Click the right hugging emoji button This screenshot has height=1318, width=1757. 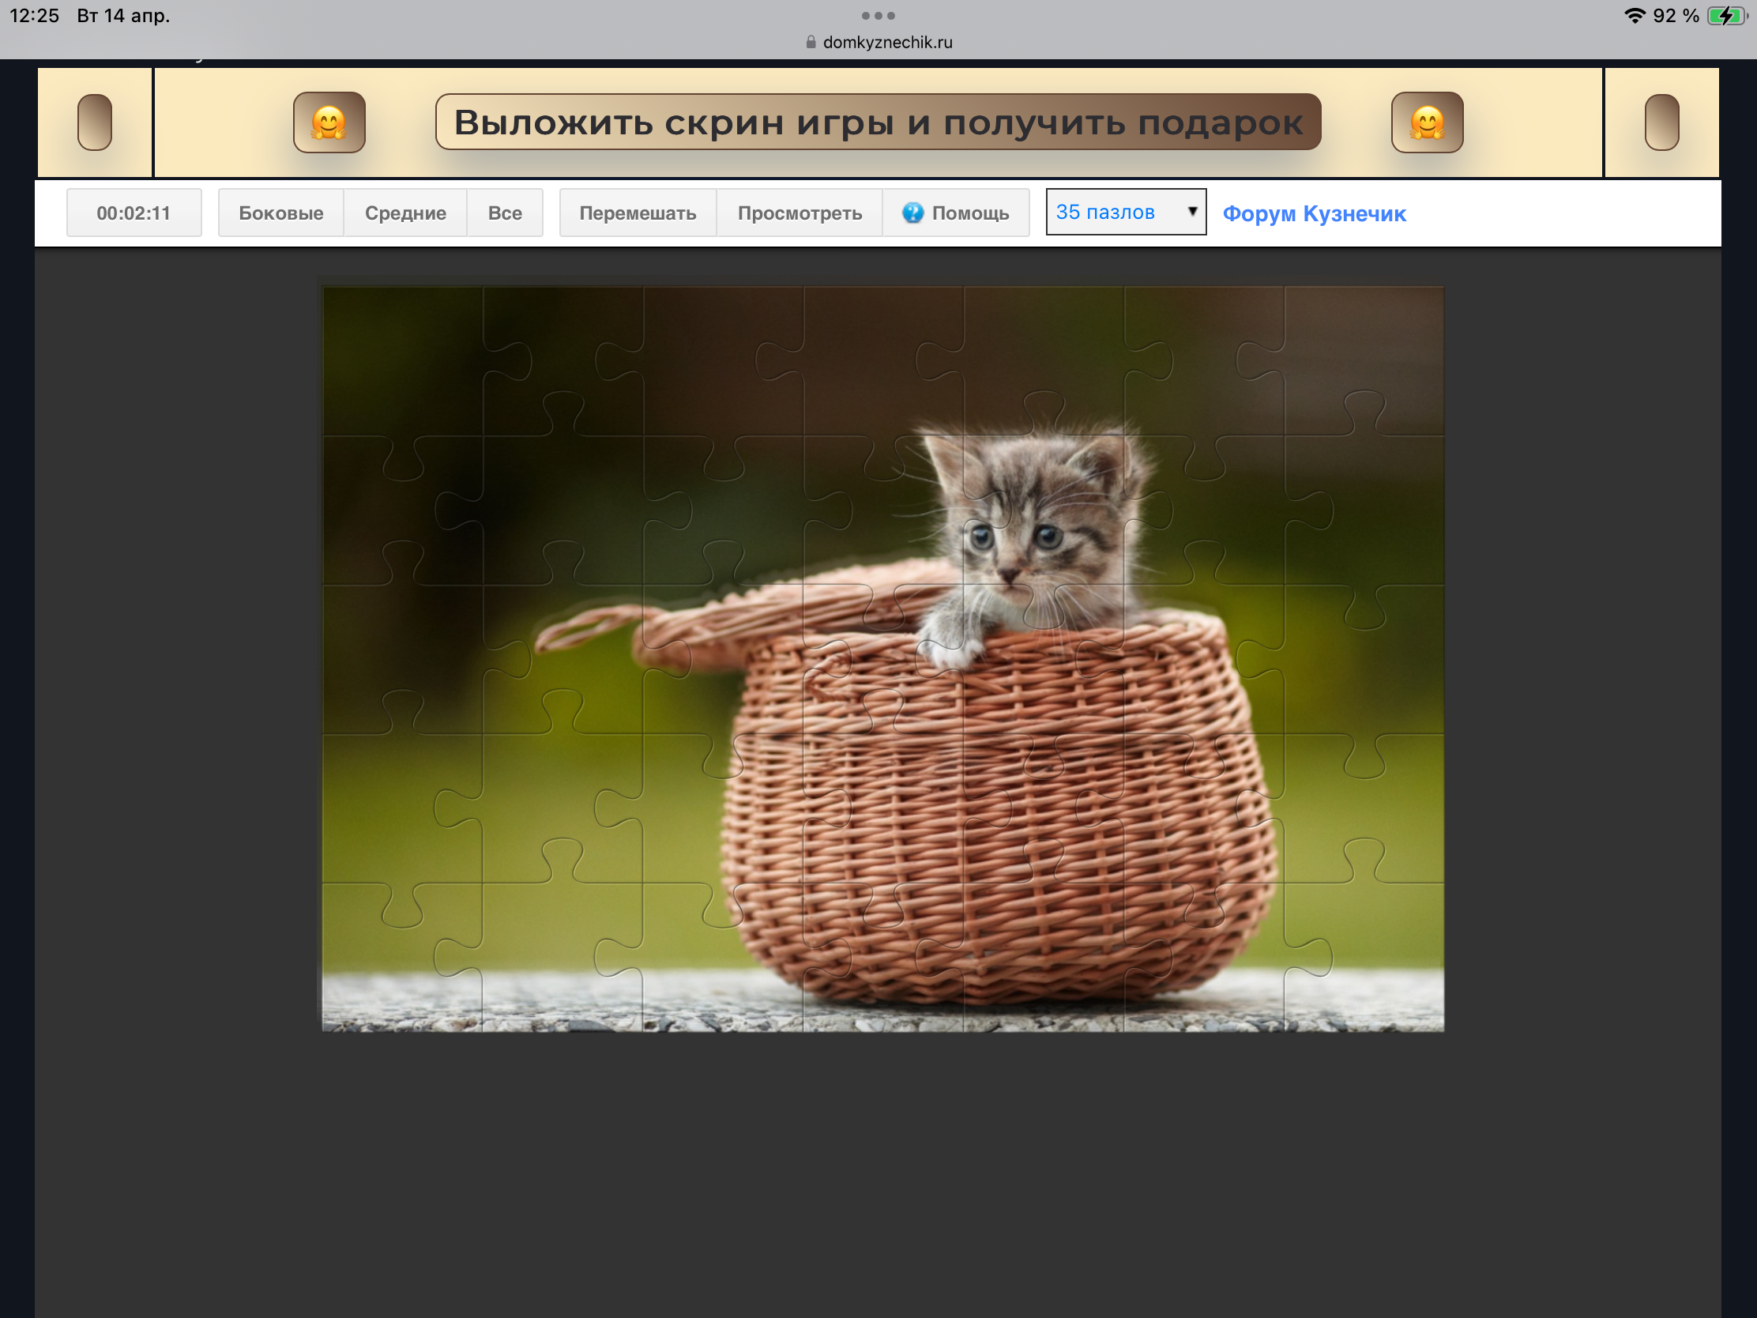click(1427, 122)
